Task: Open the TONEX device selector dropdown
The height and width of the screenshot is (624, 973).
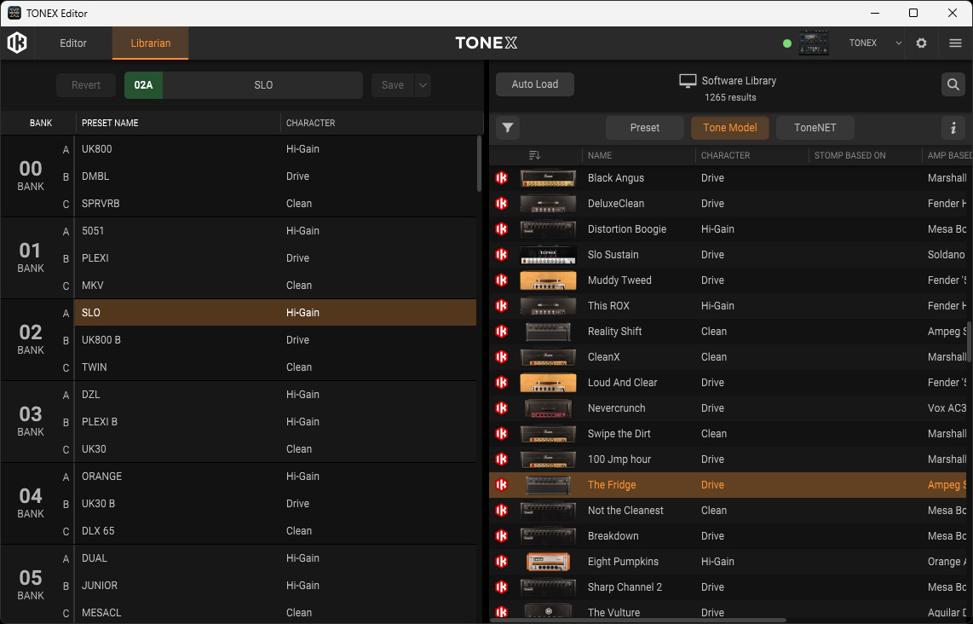Action: pyautogui.click(x=898, y=43)
